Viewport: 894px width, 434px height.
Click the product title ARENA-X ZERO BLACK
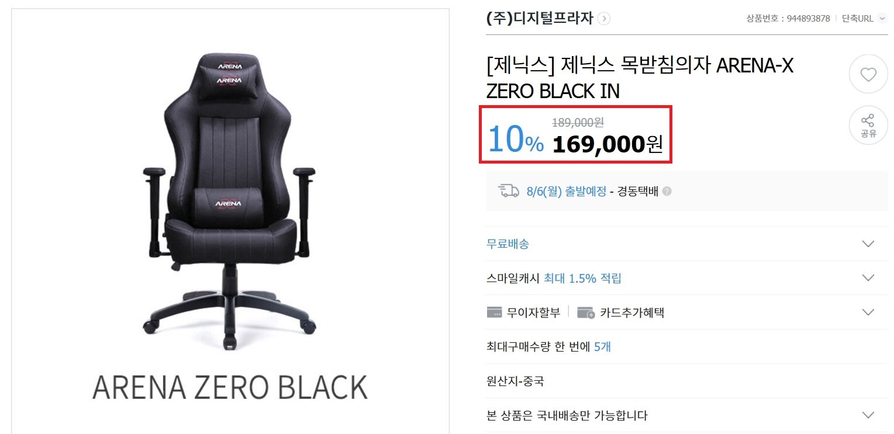point(640,79)
